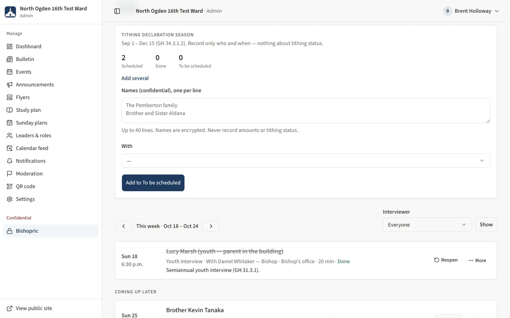Click the To be scheduled count label
Viewport: 510px width, 318px height.
pos(195,66)
